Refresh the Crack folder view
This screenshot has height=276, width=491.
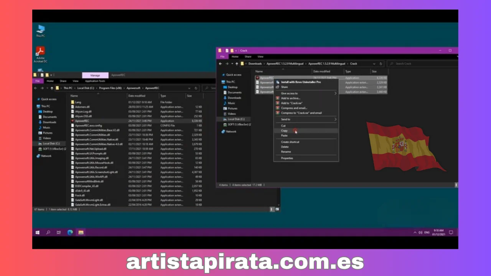click(381, 64)
